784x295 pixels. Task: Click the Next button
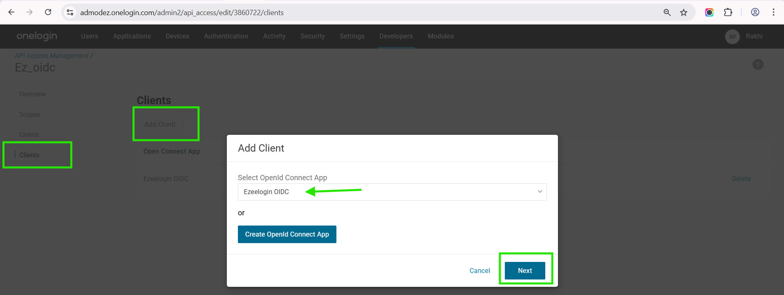click(525, 270)
